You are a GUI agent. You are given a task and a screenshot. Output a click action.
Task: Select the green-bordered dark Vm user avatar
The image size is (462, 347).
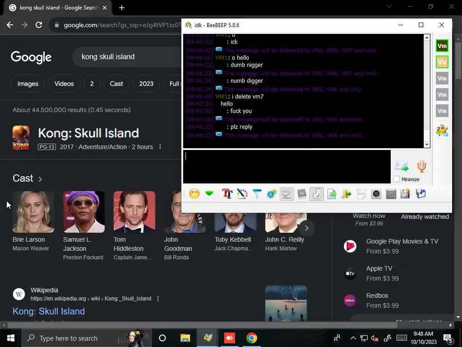pyautogui.click(x=442, y=46)
